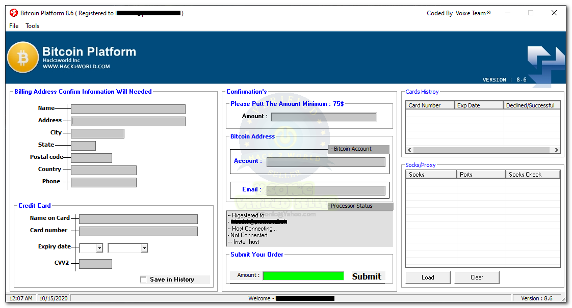The image size is (572, 308).
Task: Maximize the Bitcoin Platform window
Action: [x=531, y=13]
